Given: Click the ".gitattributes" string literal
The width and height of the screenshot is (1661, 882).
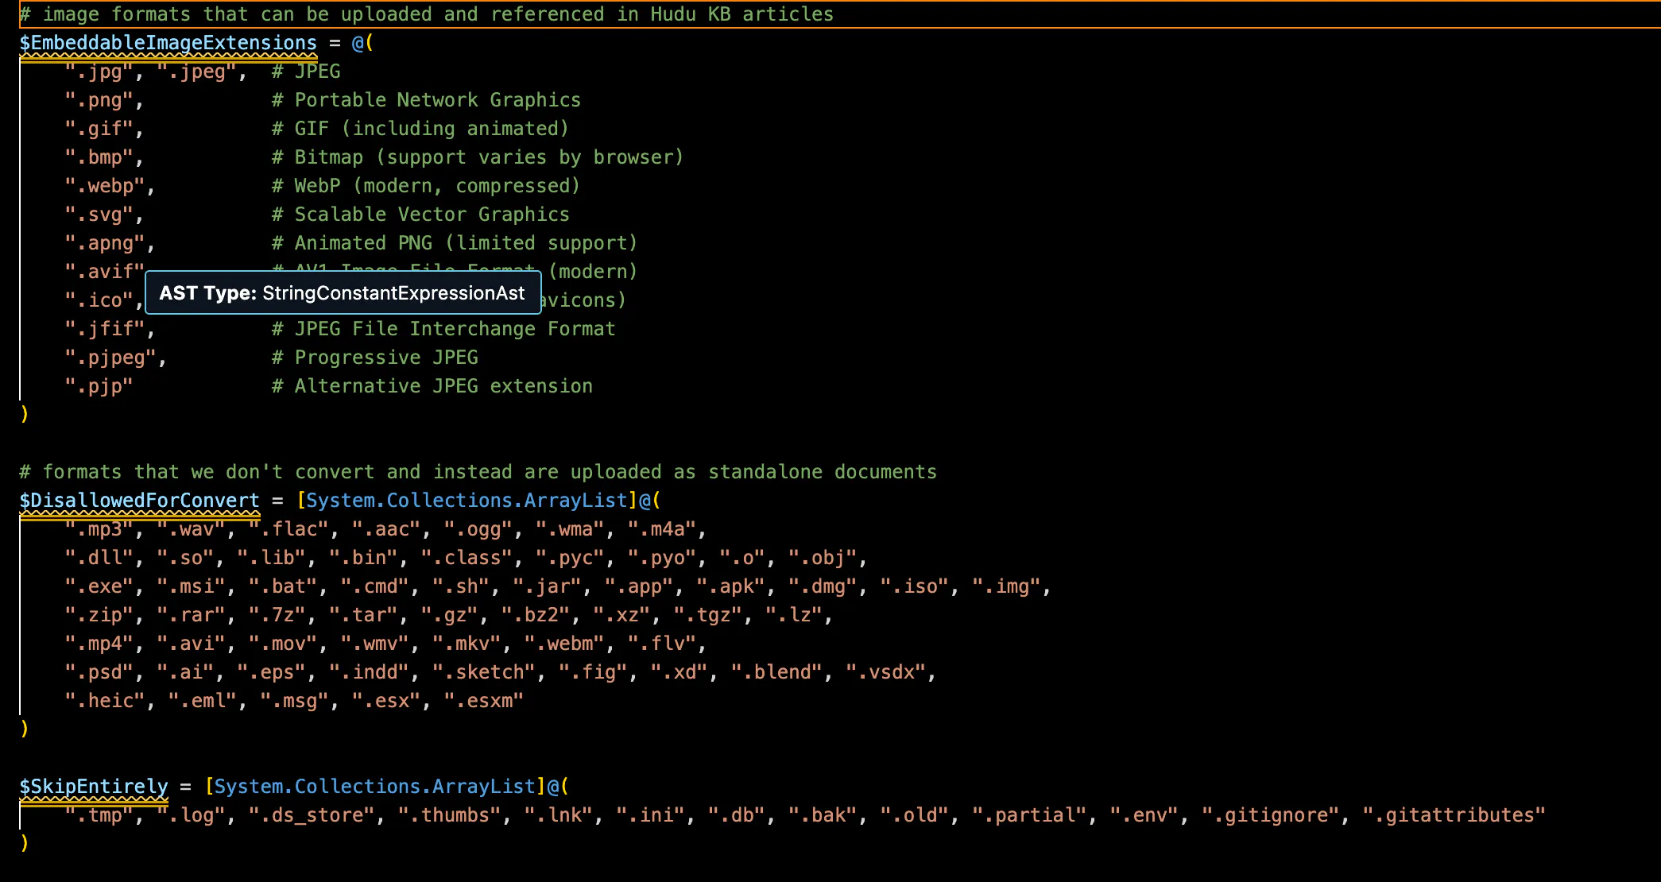Looking at the screenshot, I should click(1454, 815).
